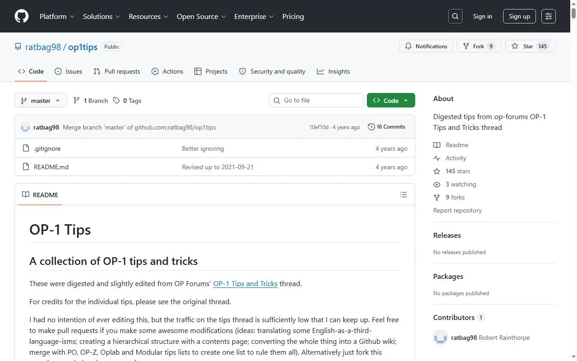Expand the Open Source menu
This screenshot has height=361, width=577.
[x=201, y=16]
